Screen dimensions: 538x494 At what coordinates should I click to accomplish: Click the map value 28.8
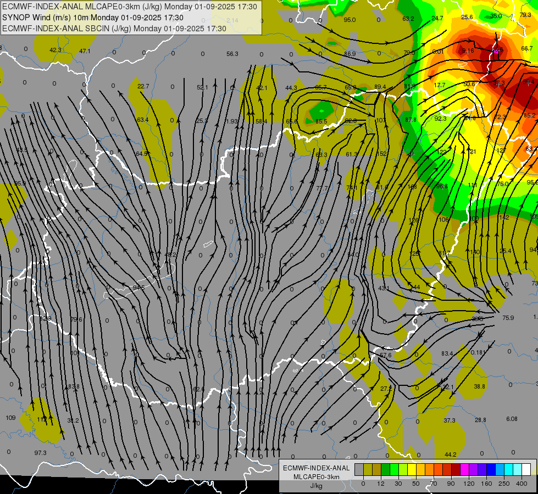(x=480, y=420)
